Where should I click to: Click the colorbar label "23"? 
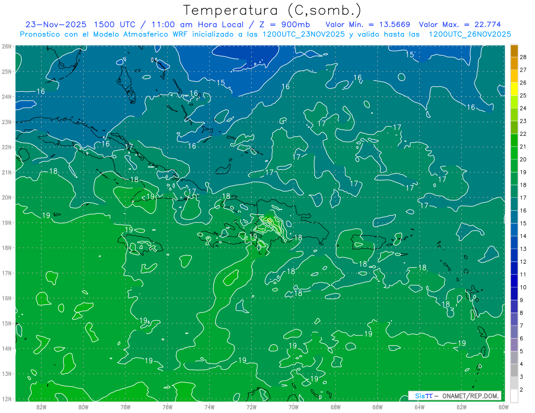[x=523, y=121]
